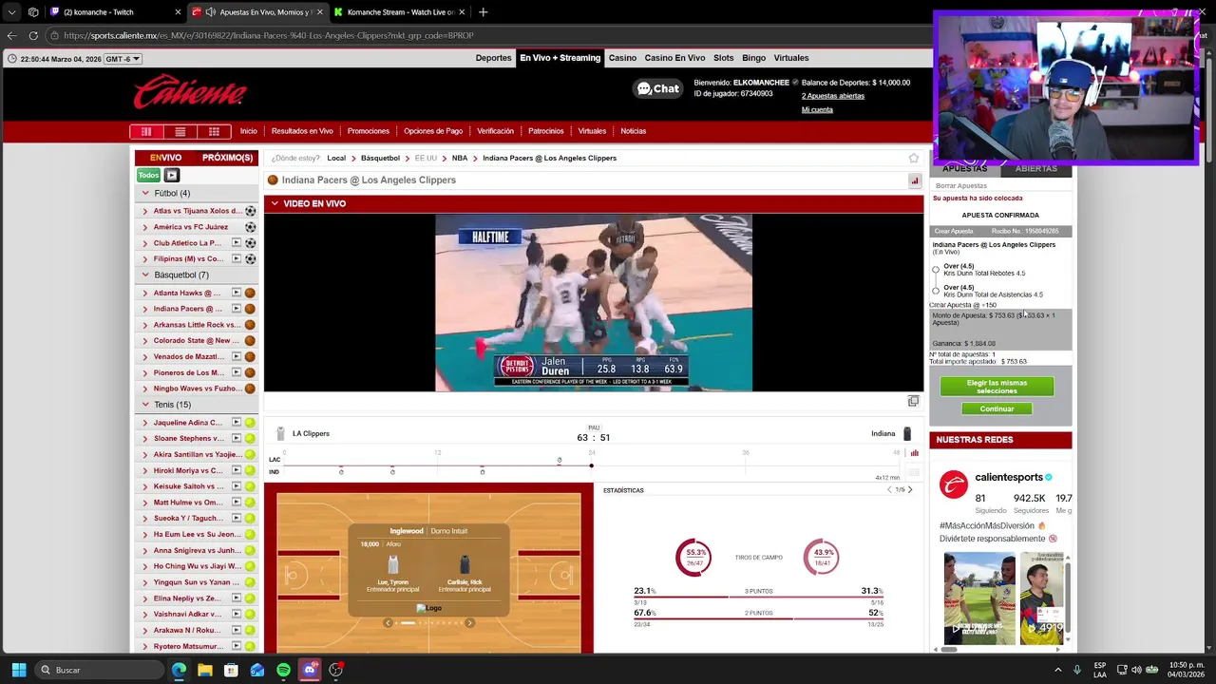Click the stream icon for Atlanta Hawks game
The width and height of the screenshot is (1216, 684).
point(237,293)
